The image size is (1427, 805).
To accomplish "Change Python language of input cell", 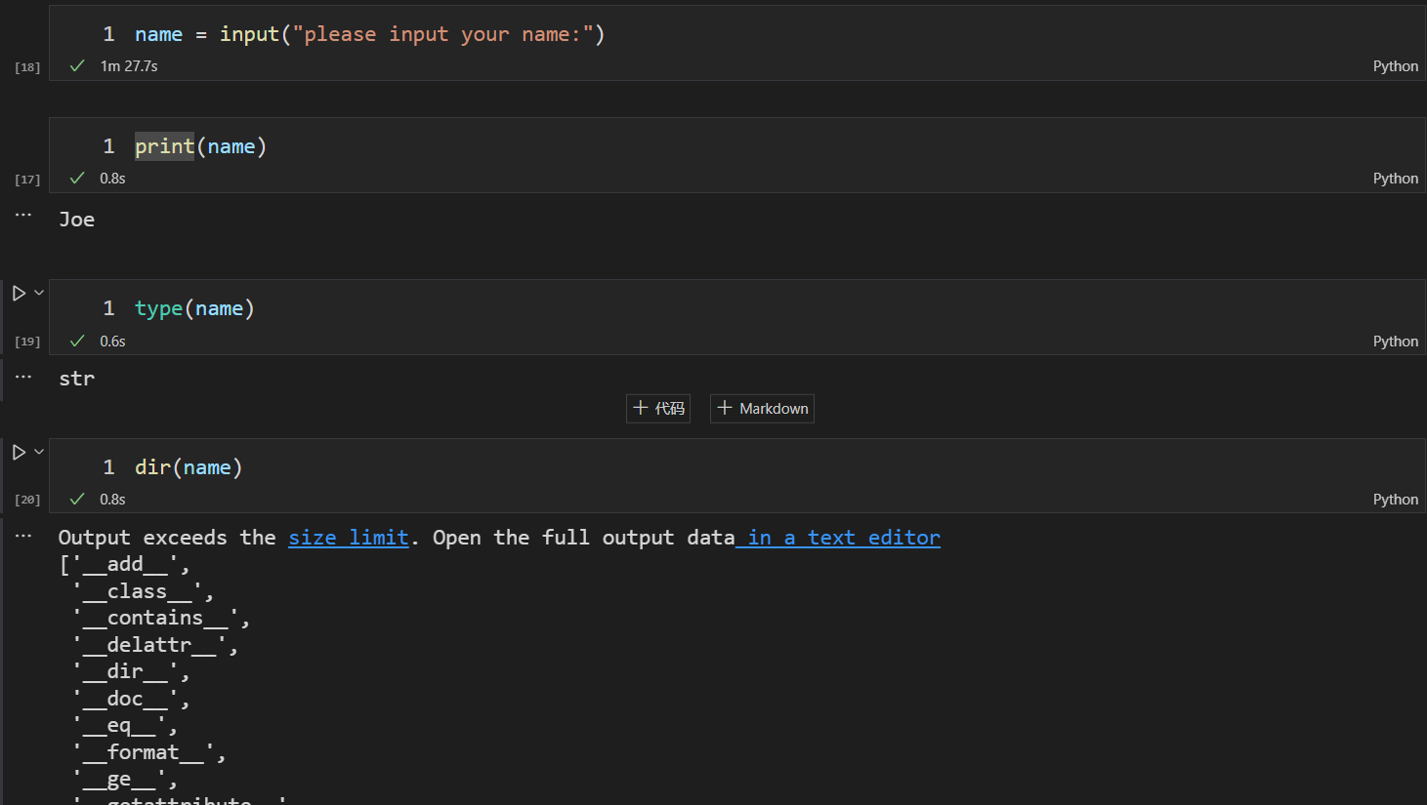I will click(1395, 66).
